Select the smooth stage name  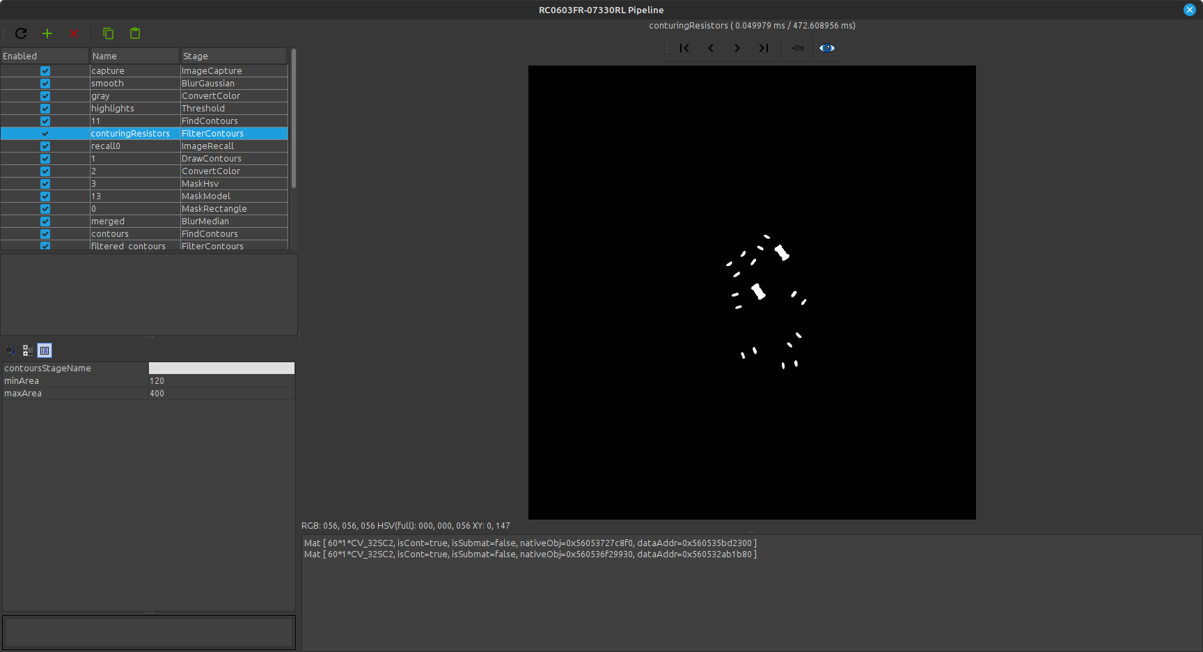click(x=107, y=84)
